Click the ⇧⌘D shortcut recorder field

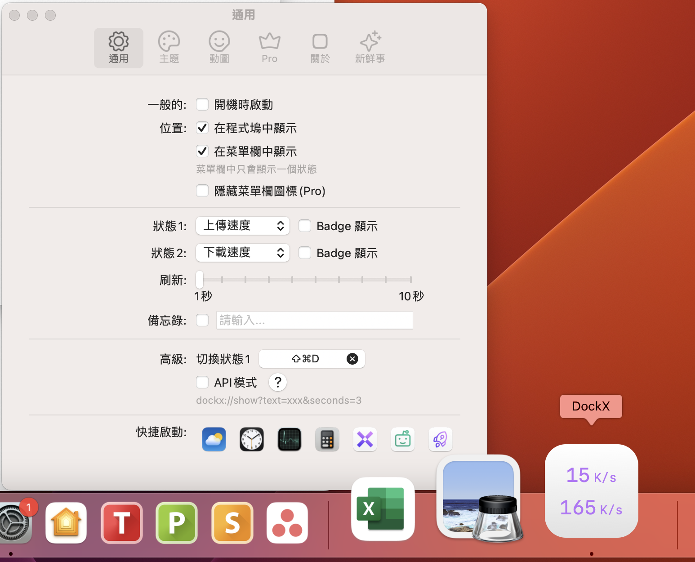coord(312,359)
